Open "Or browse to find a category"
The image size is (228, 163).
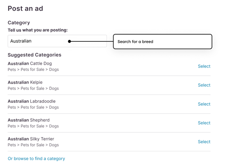pyautogui.click(x=36, y=159)
